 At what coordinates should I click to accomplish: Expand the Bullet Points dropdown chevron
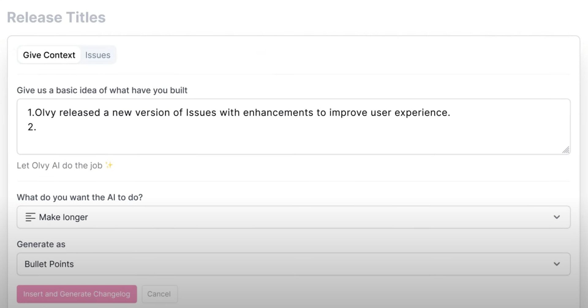(557, 264)
